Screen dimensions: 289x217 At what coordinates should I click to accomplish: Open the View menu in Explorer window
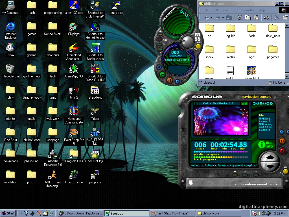tap(225, 10)
